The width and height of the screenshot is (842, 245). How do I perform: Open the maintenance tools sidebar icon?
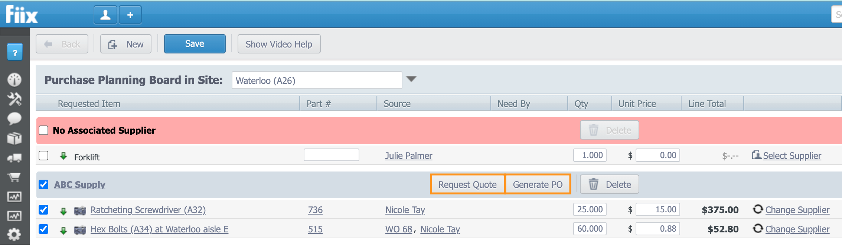(14, 99)
